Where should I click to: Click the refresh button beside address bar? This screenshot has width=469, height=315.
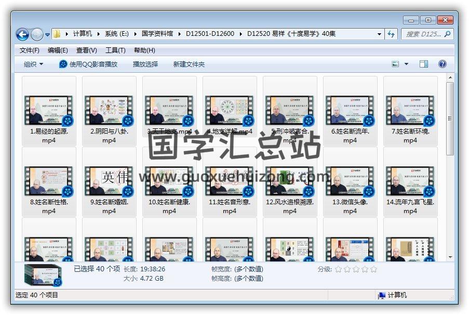click(392, 34)
